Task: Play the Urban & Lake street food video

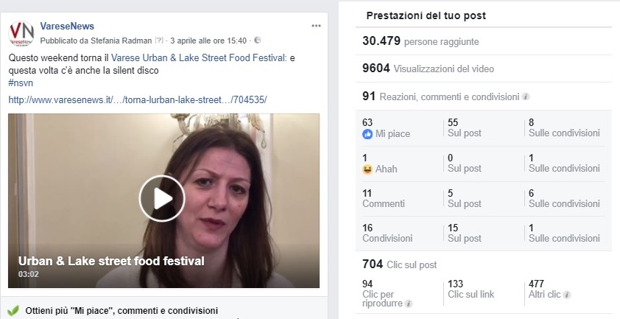Action: [x=162, y=198]
